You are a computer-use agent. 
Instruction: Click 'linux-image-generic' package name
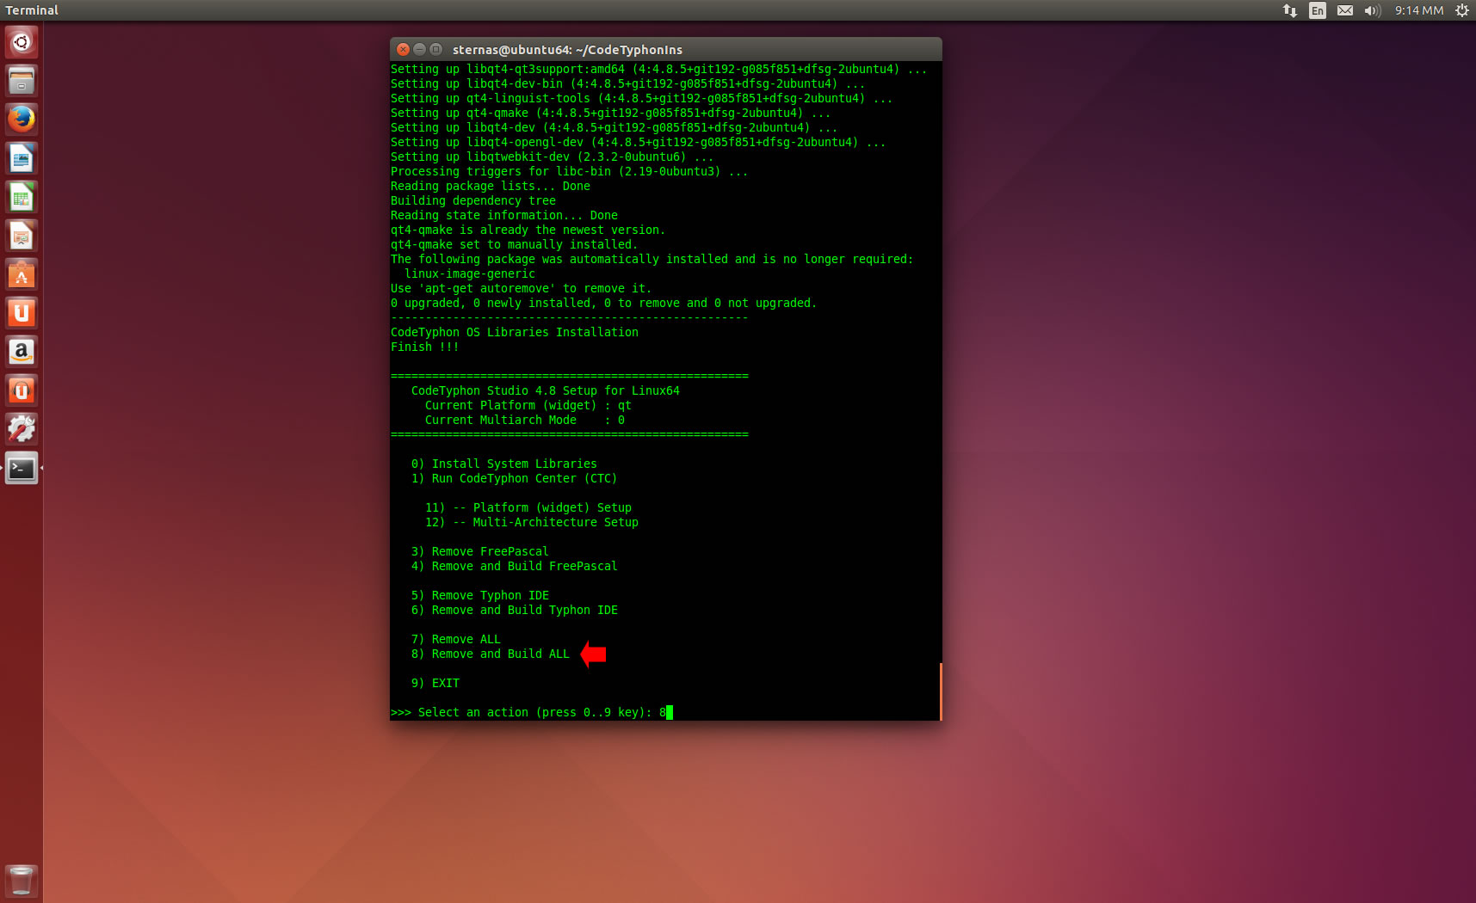point(469,273)
